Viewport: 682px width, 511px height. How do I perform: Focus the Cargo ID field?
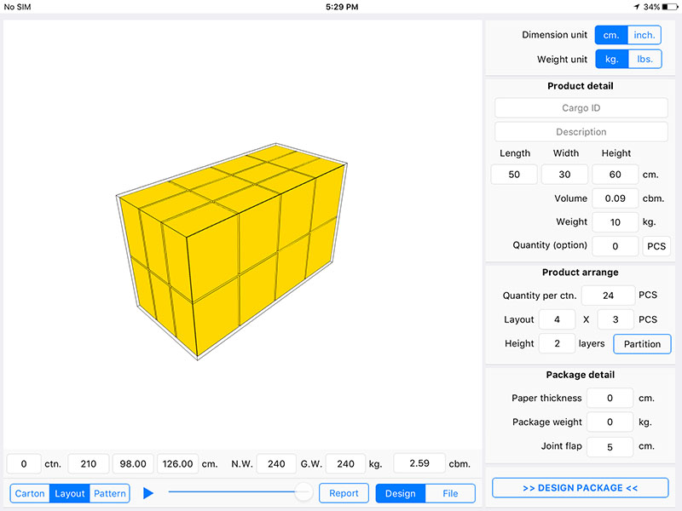[581, 108]
